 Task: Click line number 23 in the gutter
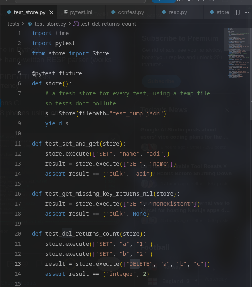click(x=18, y=264)
